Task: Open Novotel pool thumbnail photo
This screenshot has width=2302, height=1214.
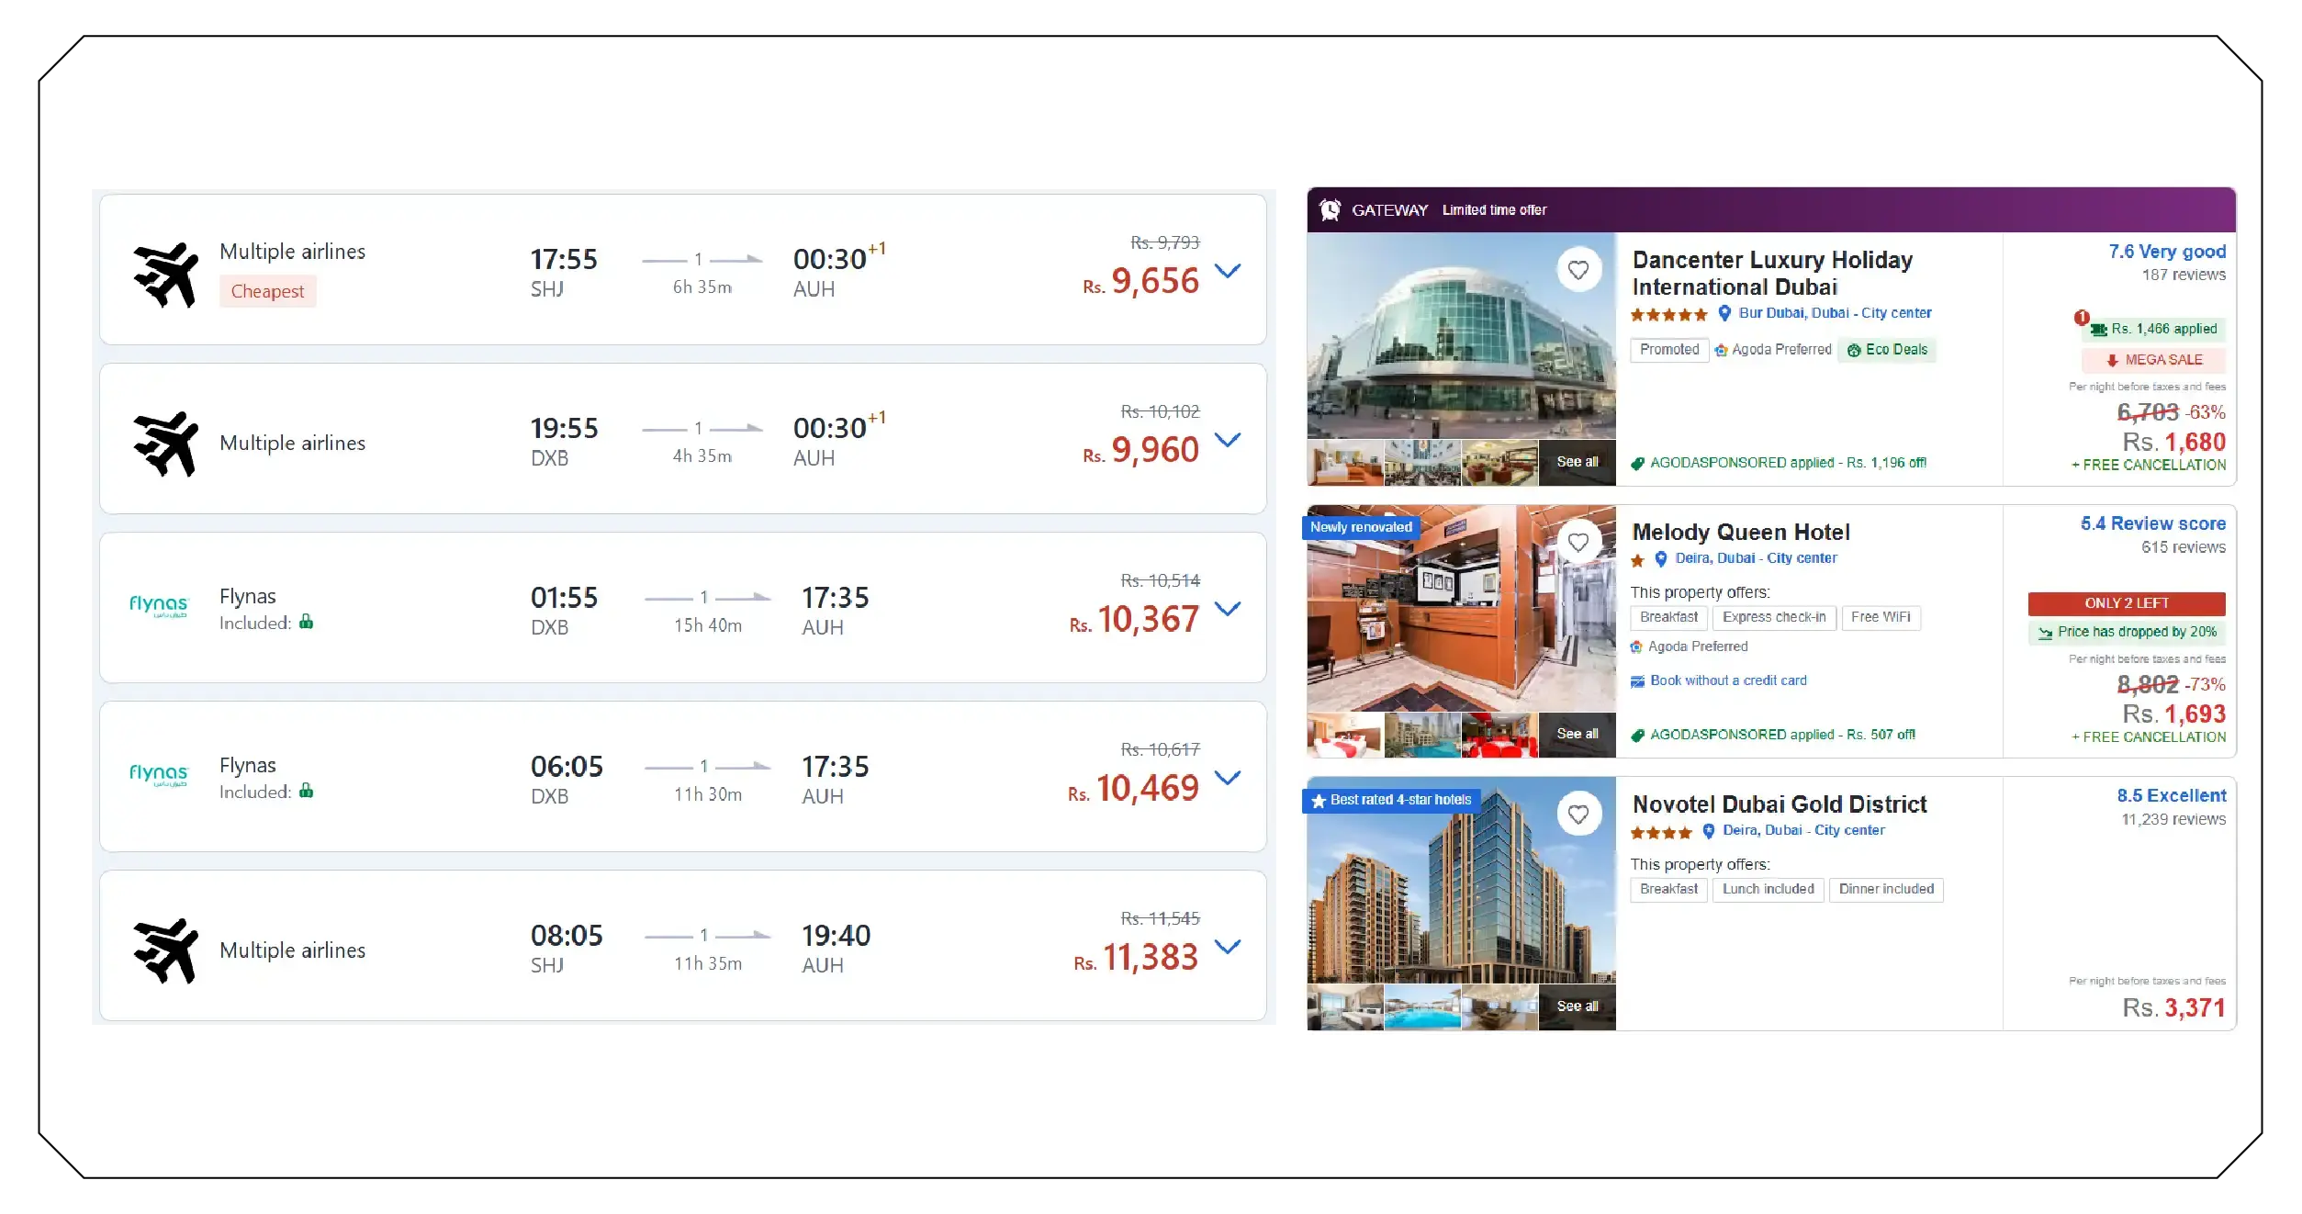Action: (x=1422, y=1007)
